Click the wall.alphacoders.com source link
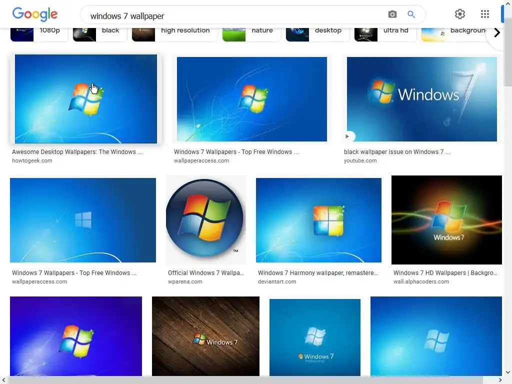 coord(421,282)
